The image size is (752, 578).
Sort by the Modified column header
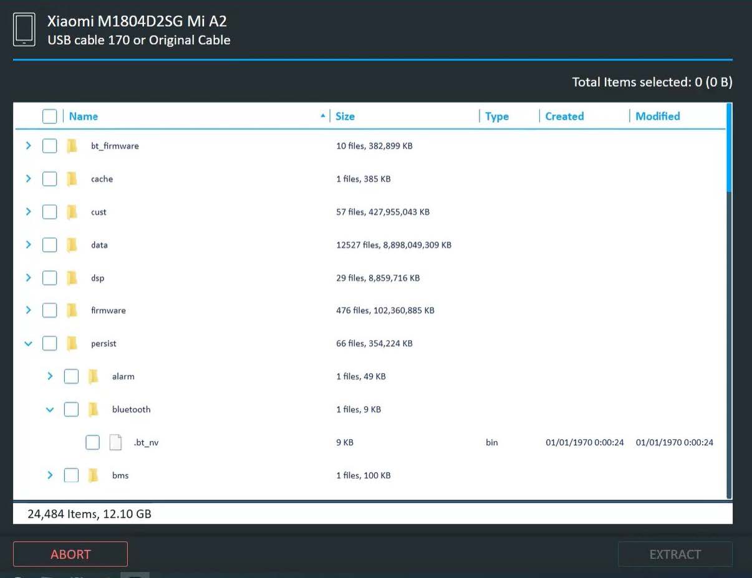pyautogui.click(x=657, y=116)
